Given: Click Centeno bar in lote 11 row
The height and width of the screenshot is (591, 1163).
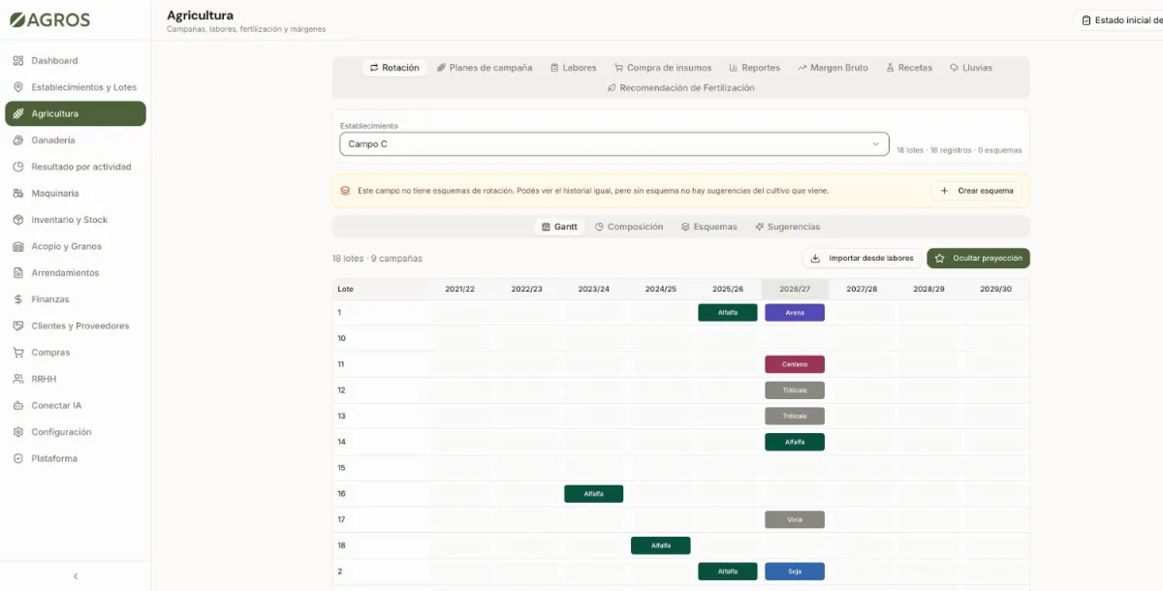Looking at the screenshot, I should click(x=795, y=364).
